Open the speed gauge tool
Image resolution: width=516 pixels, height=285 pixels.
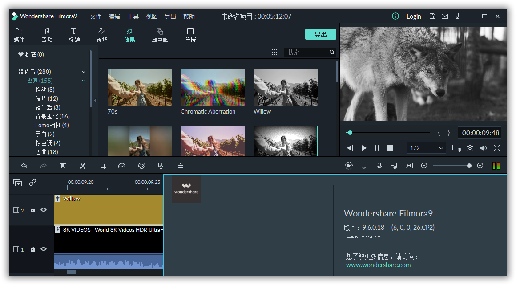click(x=122, y=166)
